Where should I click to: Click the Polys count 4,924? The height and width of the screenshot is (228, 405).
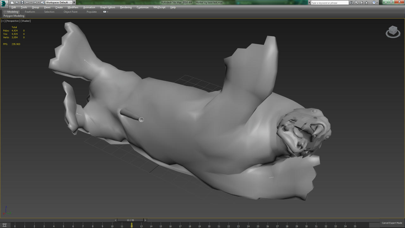click(x=15, y=31)
